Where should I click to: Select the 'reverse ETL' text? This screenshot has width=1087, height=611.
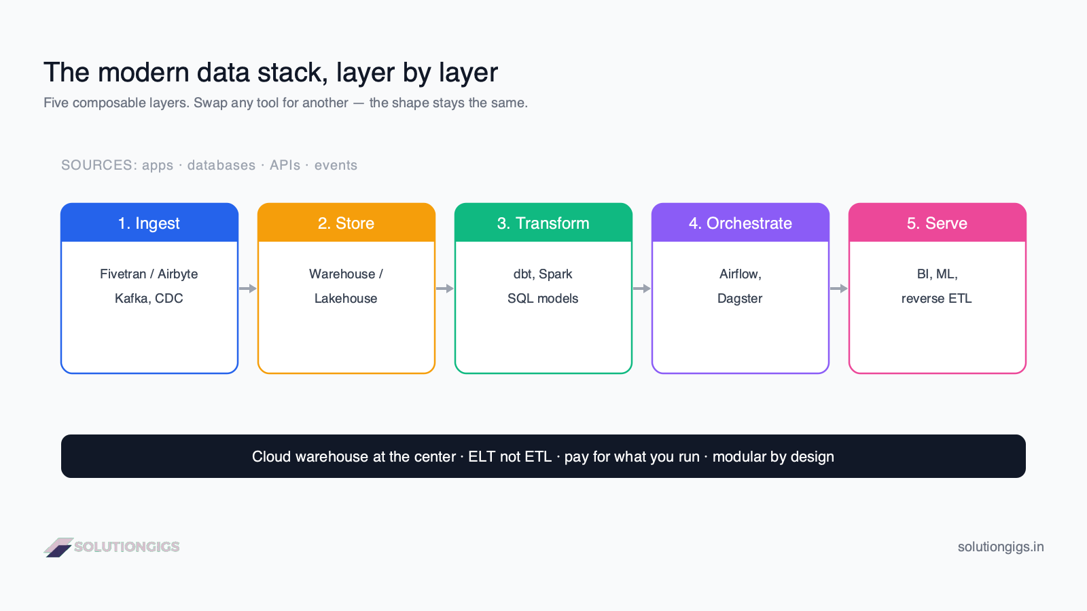pos(937,298)
